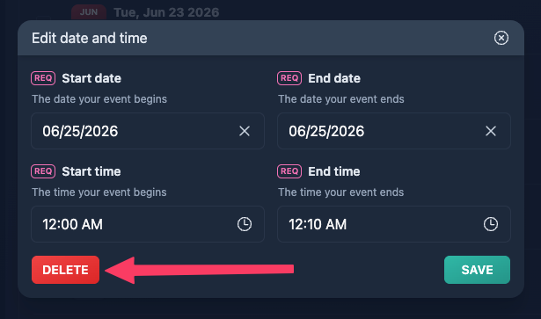
Task: Click the Edit date and time title
Action: coord(90,38)
